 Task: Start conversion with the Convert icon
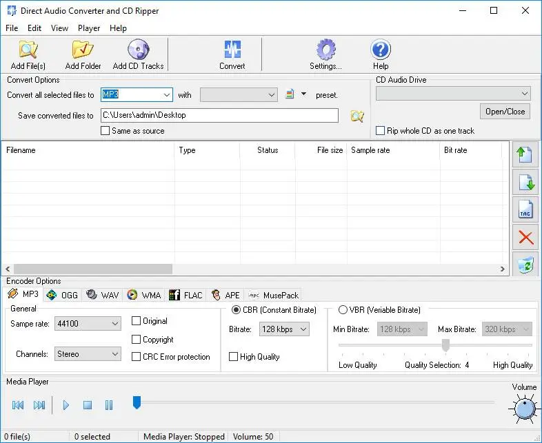pyautogui.click(x=232, y=50)
